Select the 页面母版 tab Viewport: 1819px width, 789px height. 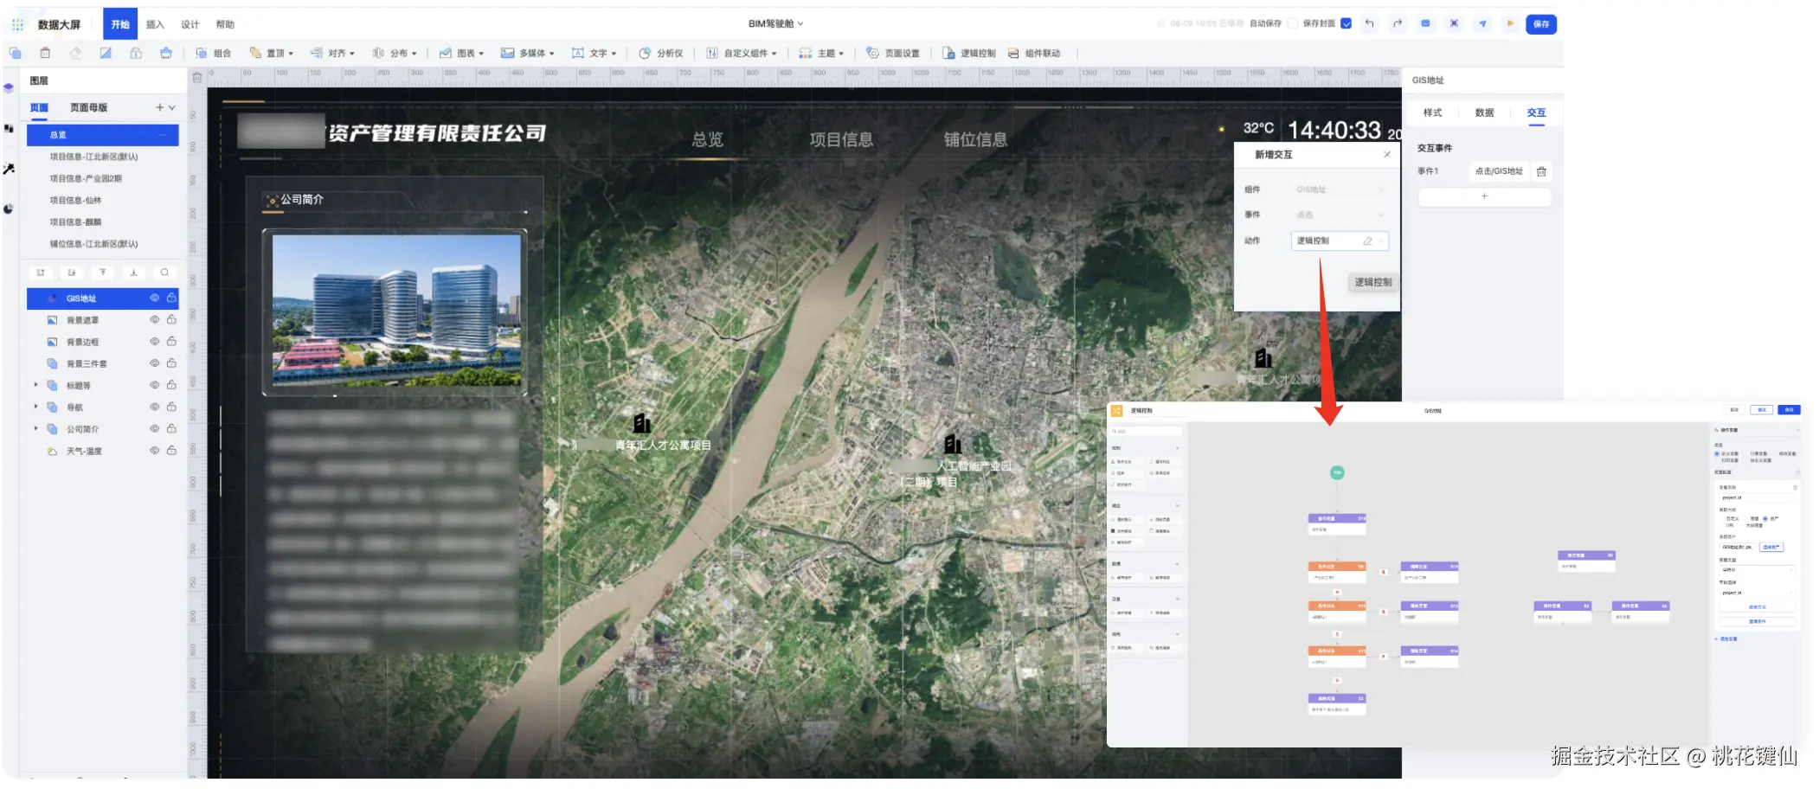89,107
